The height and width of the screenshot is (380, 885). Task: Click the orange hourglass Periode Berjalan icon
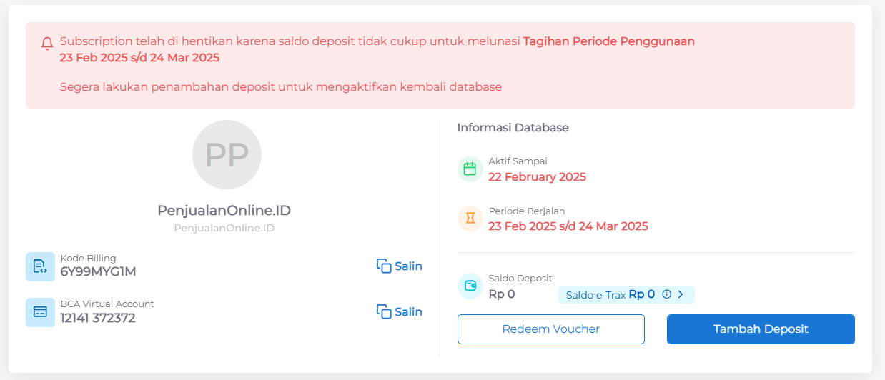click(470, 219)
